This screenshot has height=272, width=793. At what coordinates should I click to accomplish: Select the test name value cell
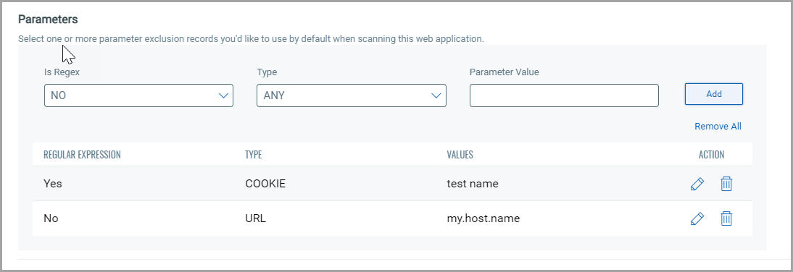[473, 184]
